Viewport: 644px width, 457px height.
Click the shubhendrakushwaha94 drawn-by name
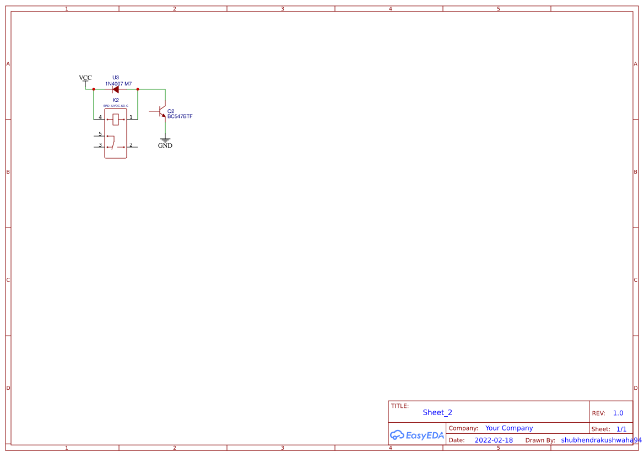point(597,440)
